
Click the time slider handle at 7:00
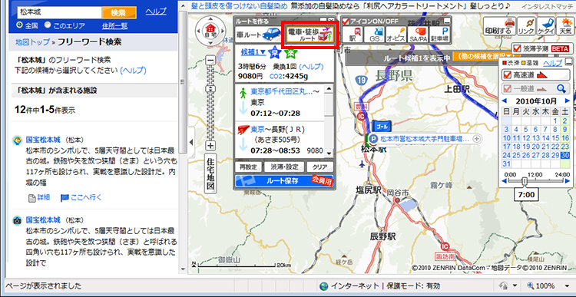point(525,181)
